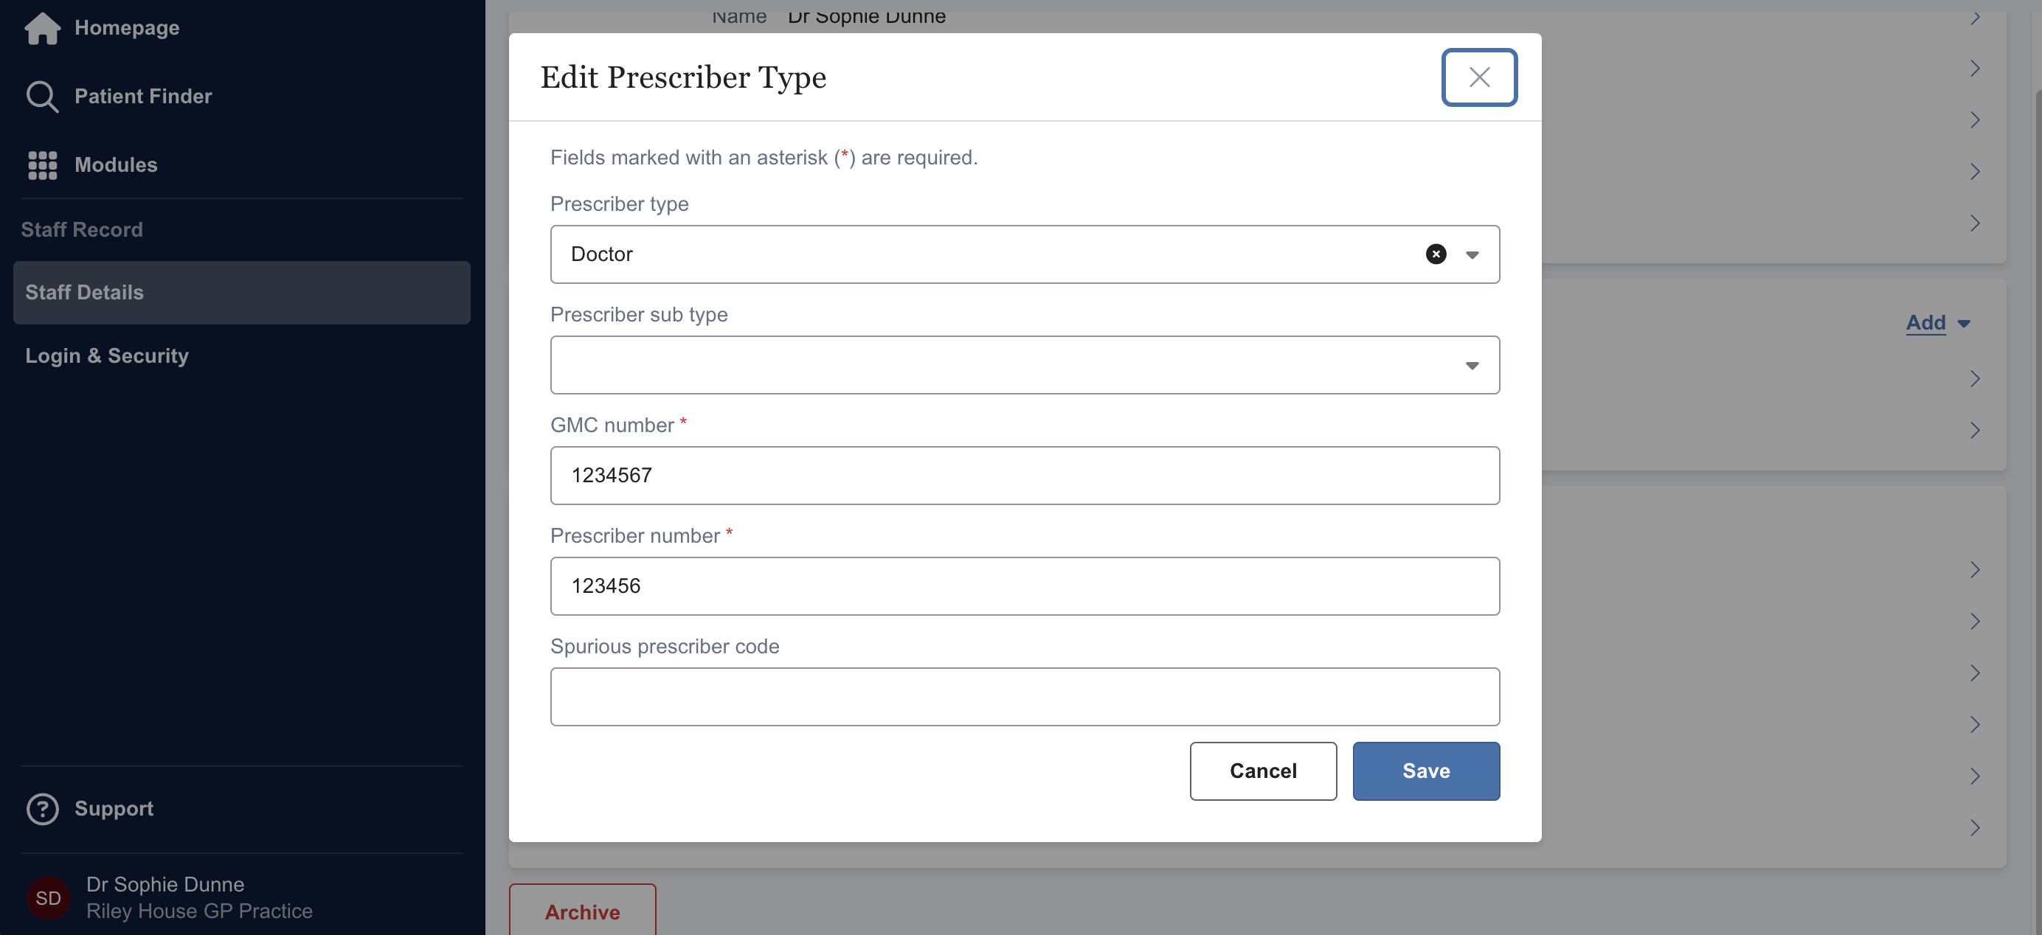2042x935 pixels.
Task: Expand the Add dropdown menu
Action: coord(1937,323)
